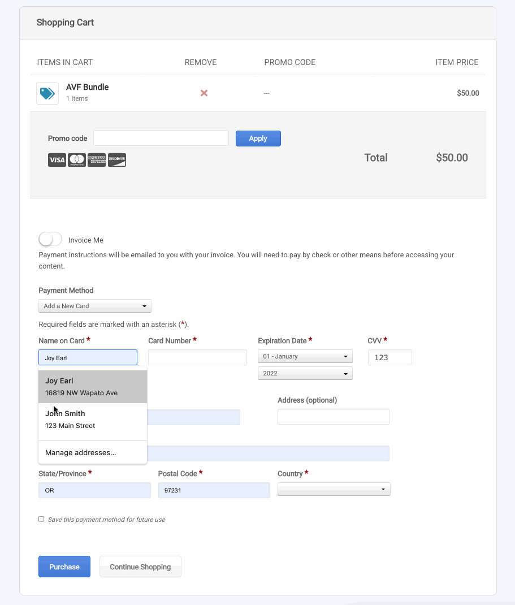Remove the AVF Bundle with the red X
The width and height of the screenshot is (515, 605).
[x=204, y=93]
